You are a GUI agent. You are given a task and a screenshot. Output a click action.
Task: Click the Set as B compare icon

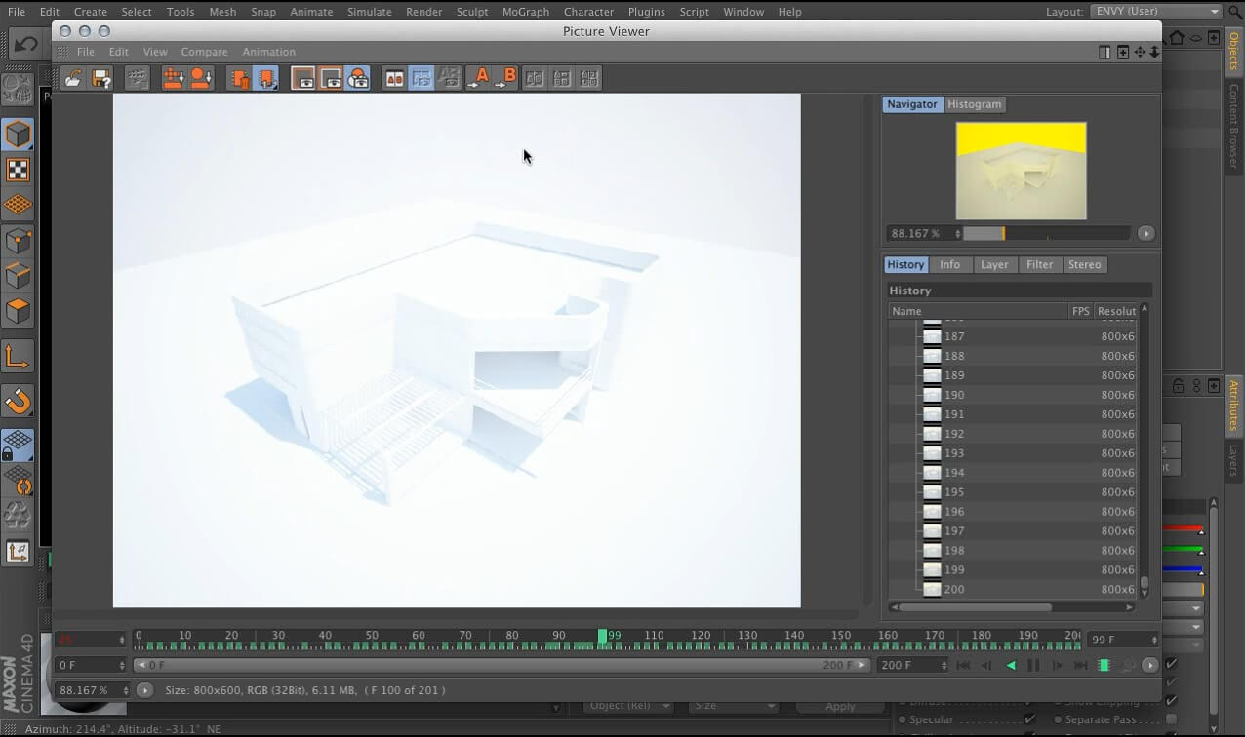click(505, 79)
